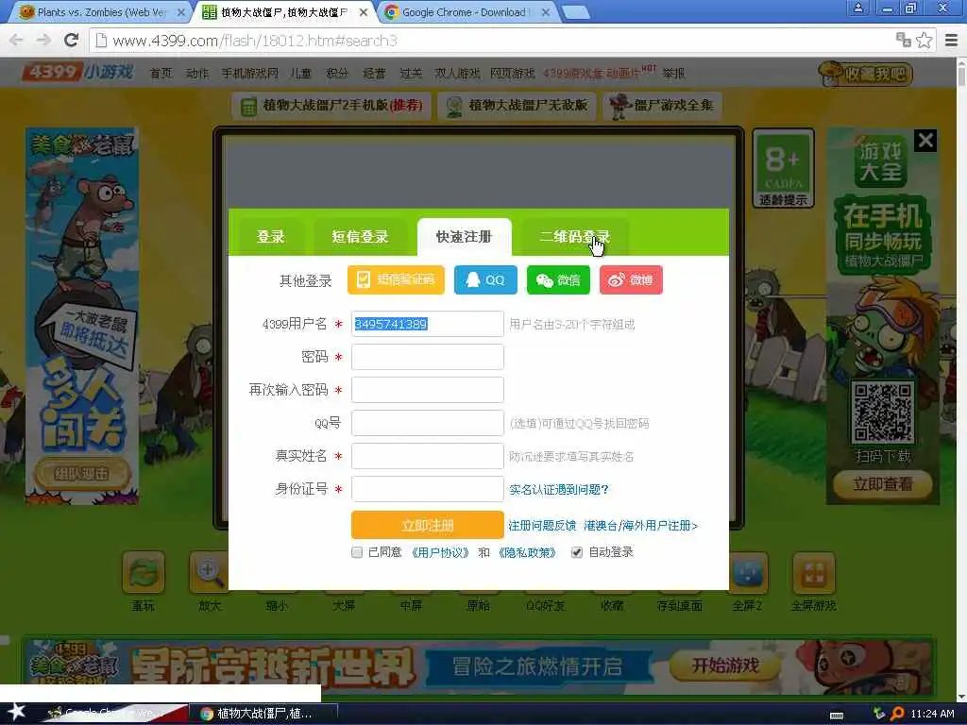Click 开始游戏 on the bottom banner
The height and width of the screenshot is (725, 967).
[x=725, y=666]
